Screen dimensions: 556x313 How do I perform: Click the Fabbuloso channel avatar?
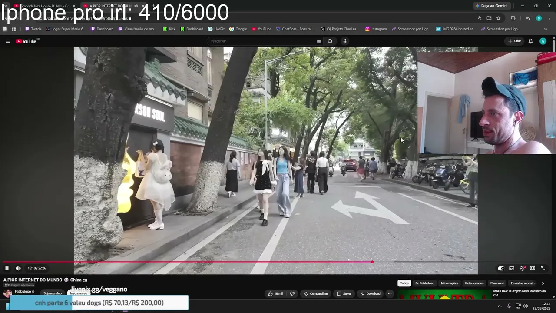point(7,293)
